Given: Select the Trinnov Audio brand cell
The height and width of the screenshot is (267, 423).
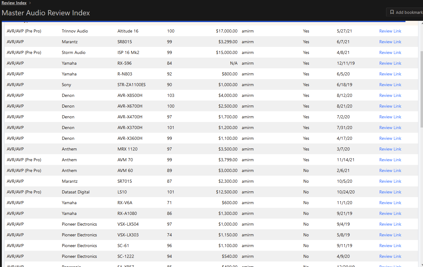Looking at the screenshot, I should (x=75, y=31).
